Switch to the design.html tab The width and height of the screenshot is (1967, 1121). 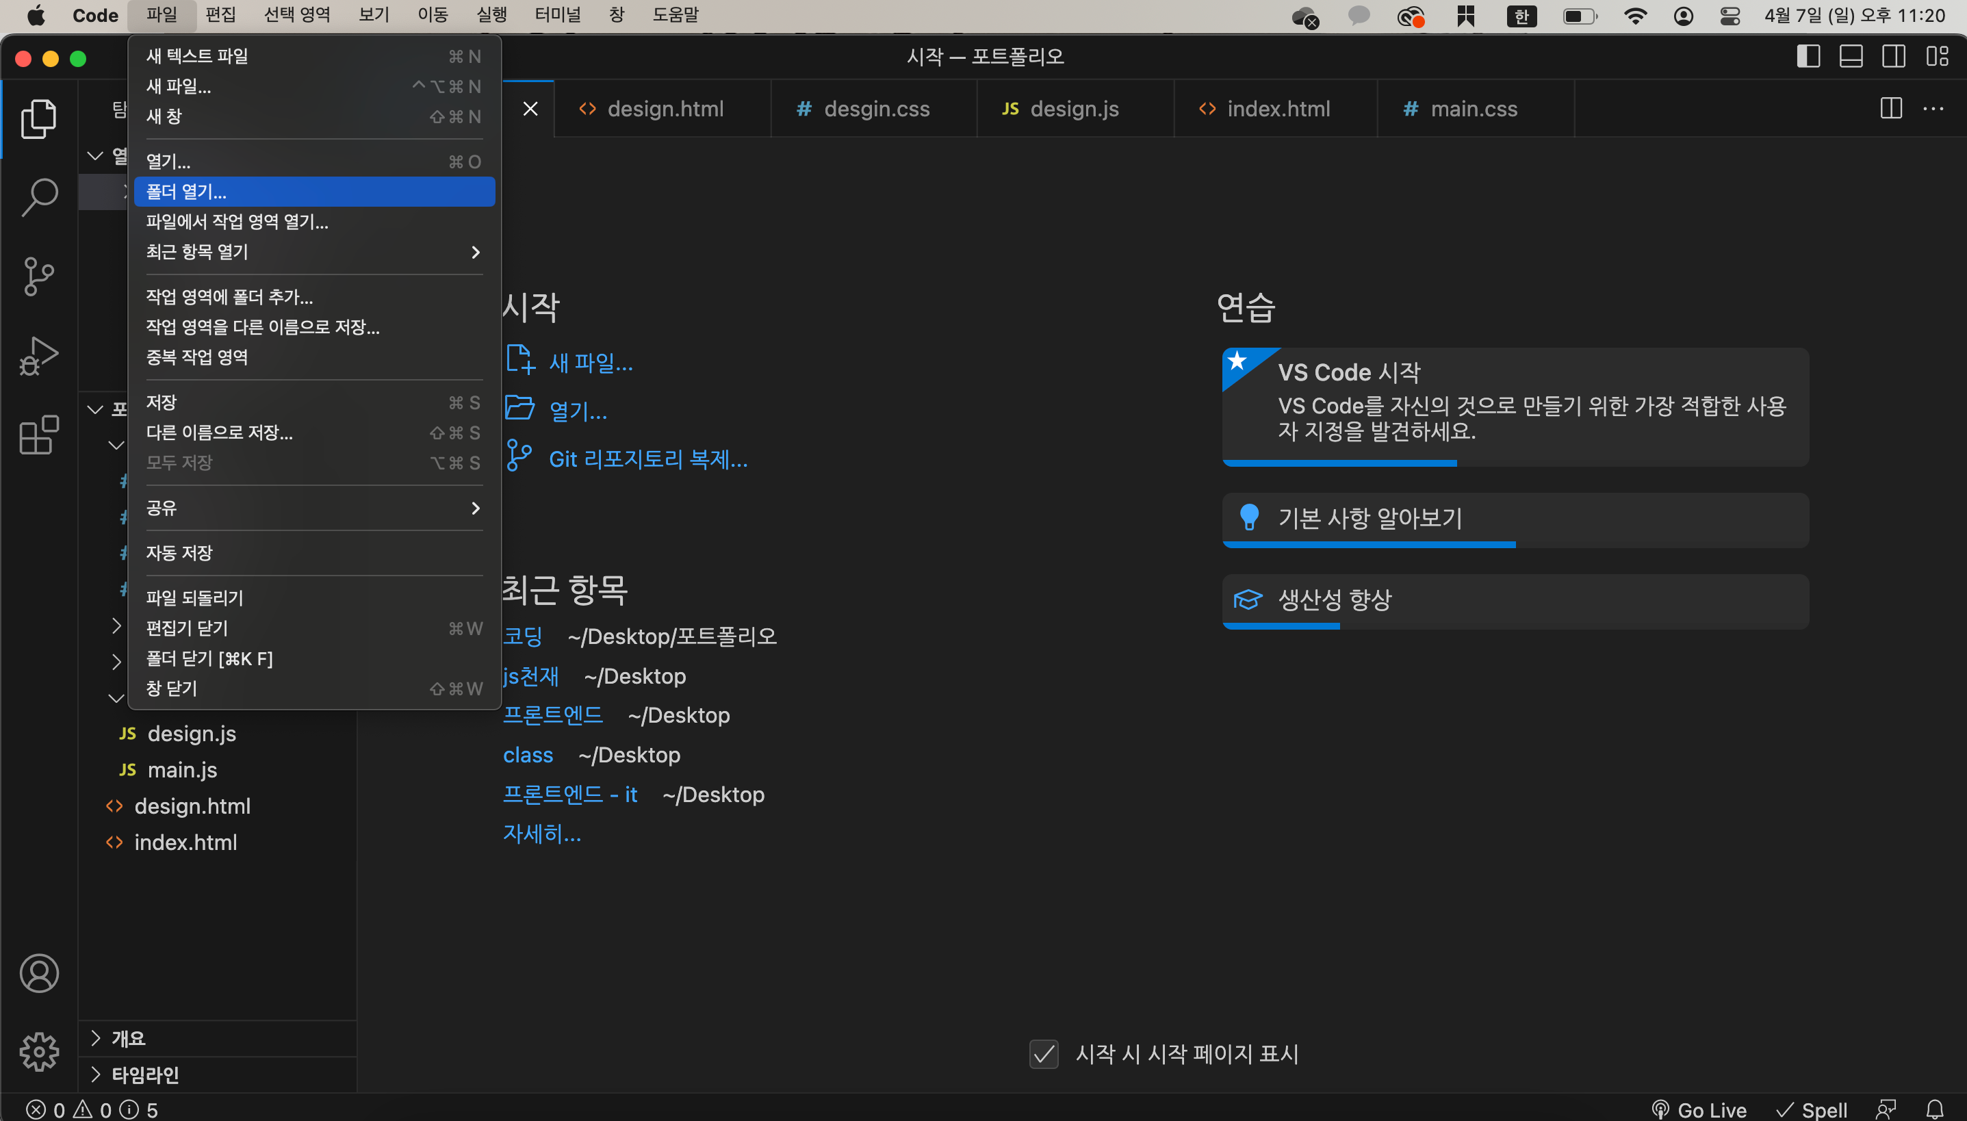[662, 109]
